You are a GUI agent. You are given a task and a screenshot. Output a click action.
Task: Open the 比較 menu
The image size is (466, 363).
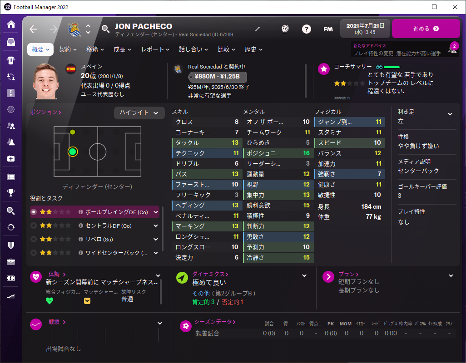click(x=226, y=49)
